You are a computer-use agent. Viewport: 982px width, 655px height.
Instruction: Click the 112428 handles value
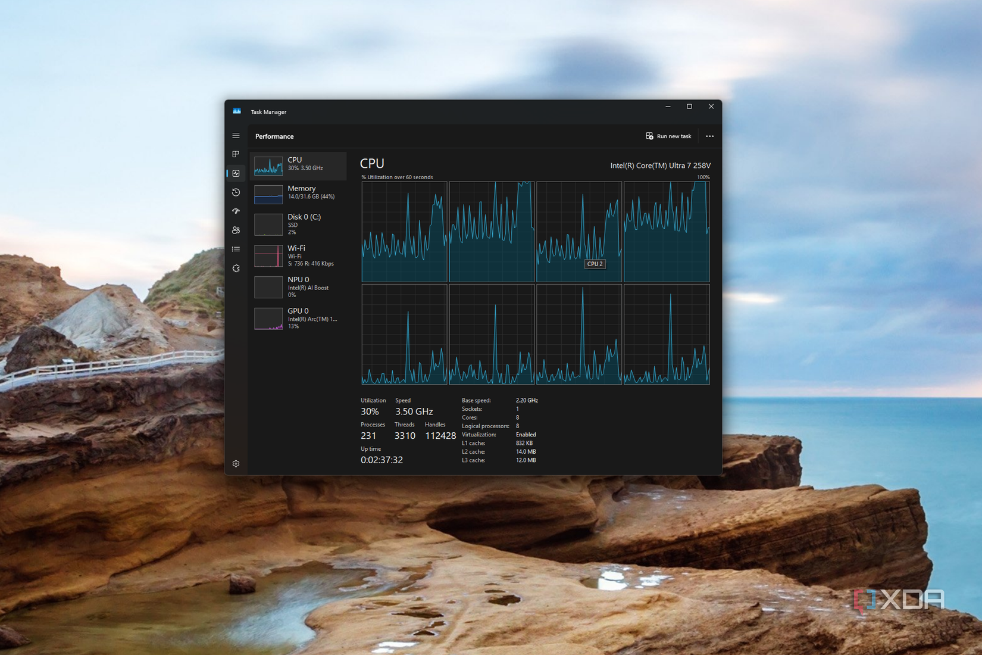440,436
